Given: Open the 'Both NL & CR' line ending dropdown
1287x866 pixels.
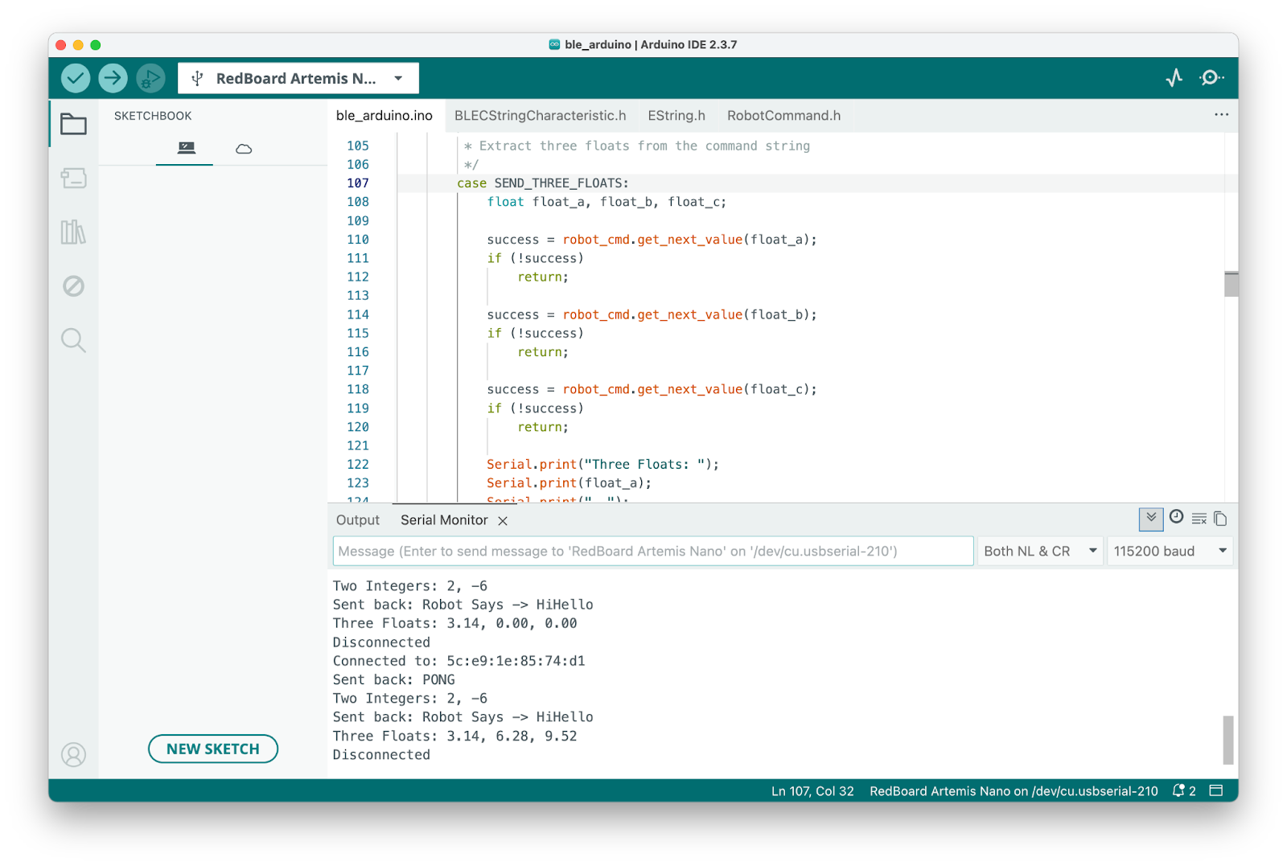Looking at the screenshot, I should pos(1039,551).
